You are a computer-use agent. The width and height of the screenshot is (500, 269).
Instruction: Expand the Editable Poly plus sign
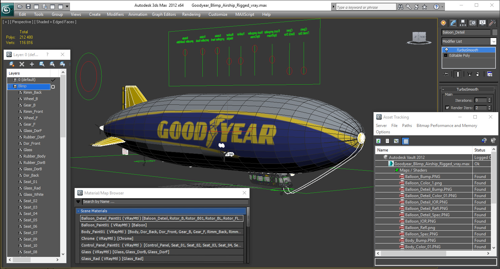446,55
